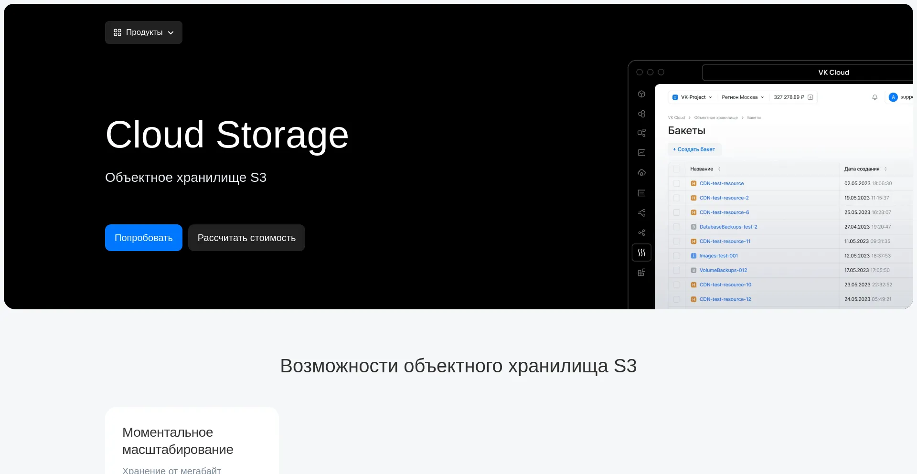Click the notification bell icon

(874, 97)
